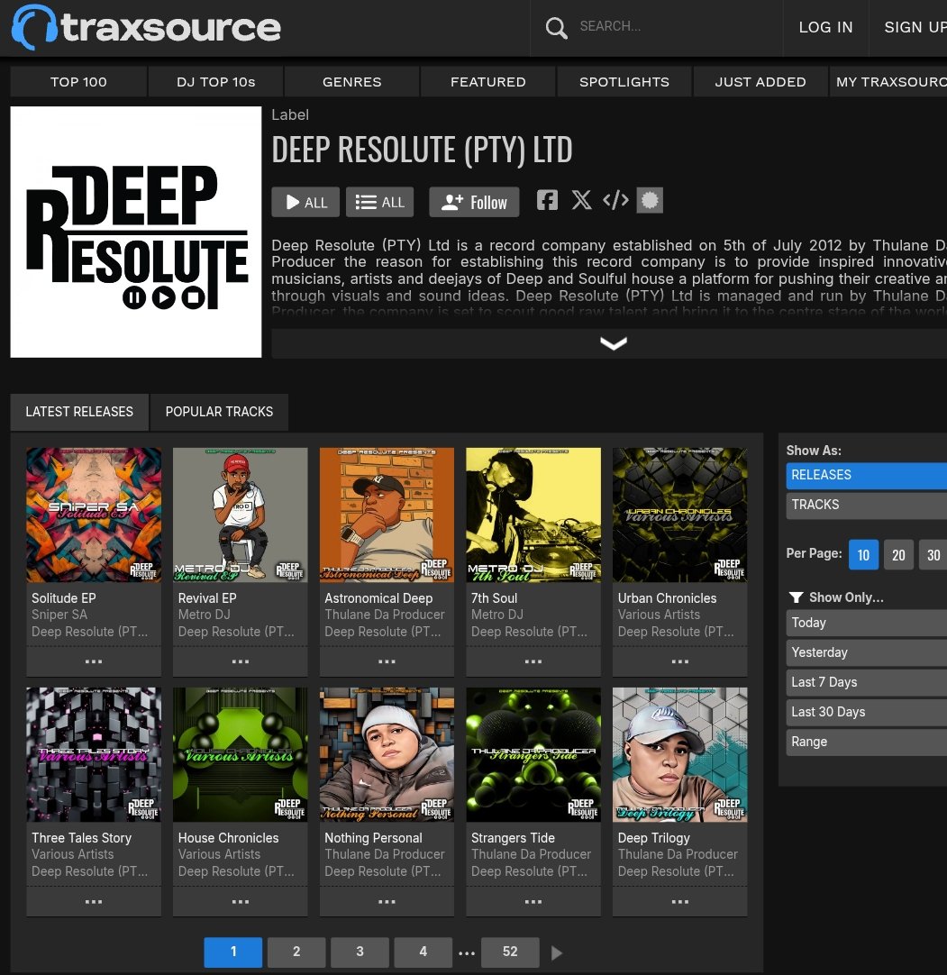Go to page 1
Image resolution: width=947 pixels, height=975 pixels.
[233, 952]
